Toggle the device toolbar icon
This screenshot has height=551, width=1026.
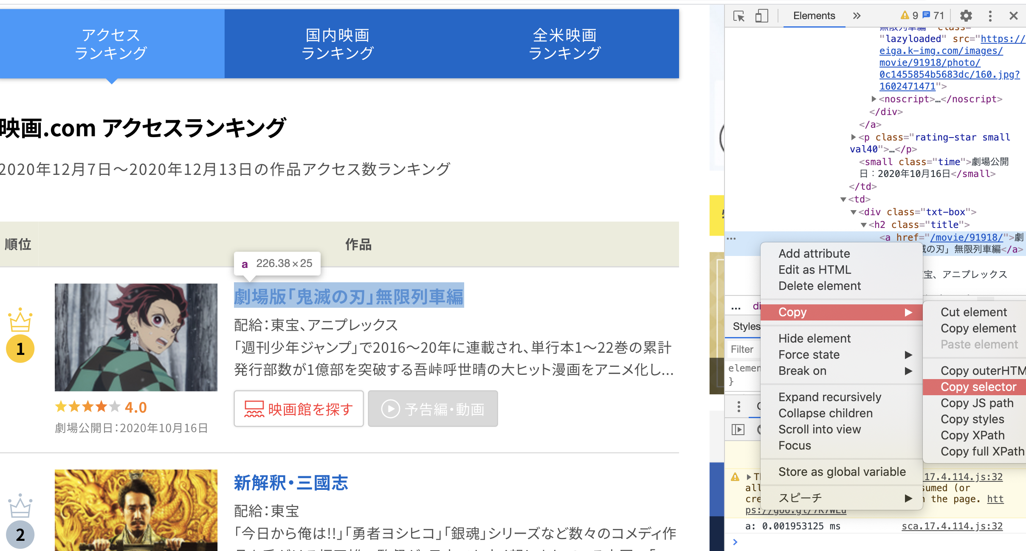tap(761, 16)
